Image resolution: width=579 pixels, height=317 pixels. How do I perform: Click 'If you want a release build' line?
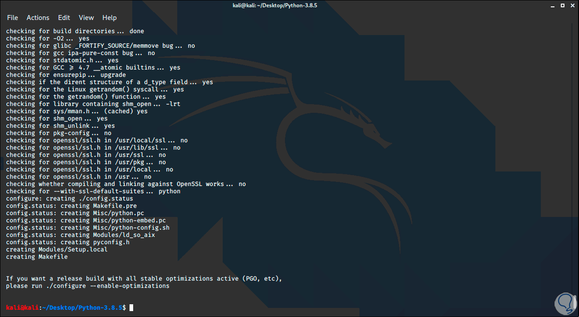tap(144, 278)
